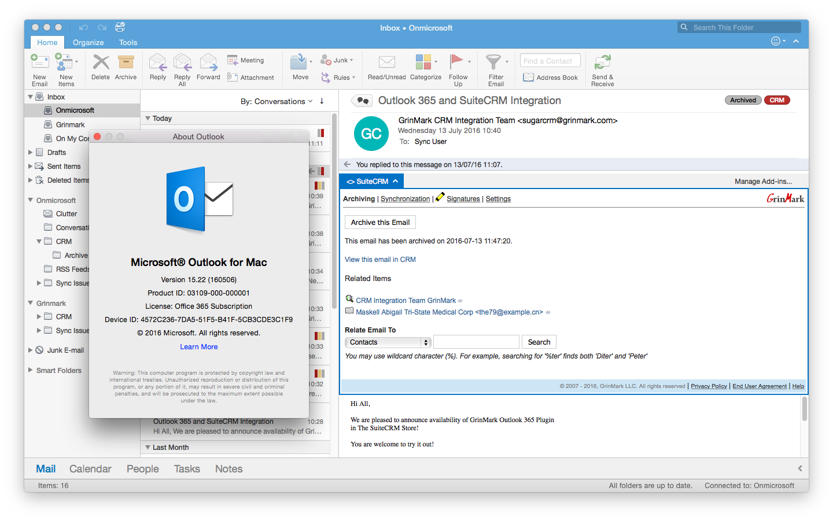Flag message with Follow Up
This screenshot has width=833, height=521.
[x=458, y=69]
